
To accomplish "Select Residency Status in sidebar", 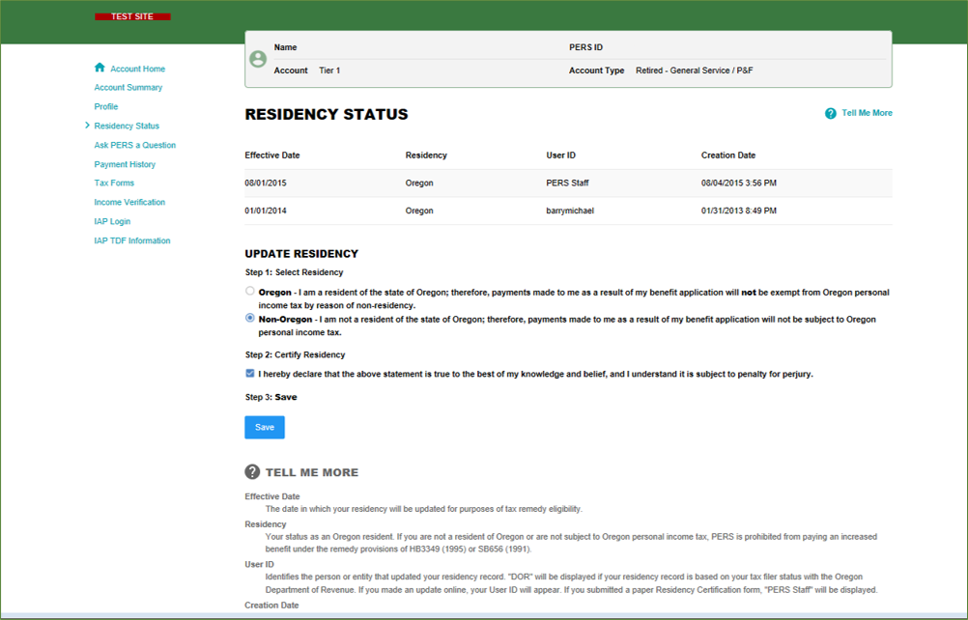I will (127, 126).
